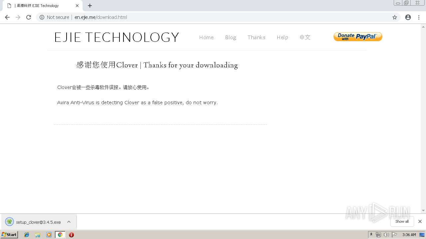Viewport: 426px width, 239px height.
Task: Launch Internet Explorer from the taskbar
Action: pyautogui.click(x=27, y=235)
